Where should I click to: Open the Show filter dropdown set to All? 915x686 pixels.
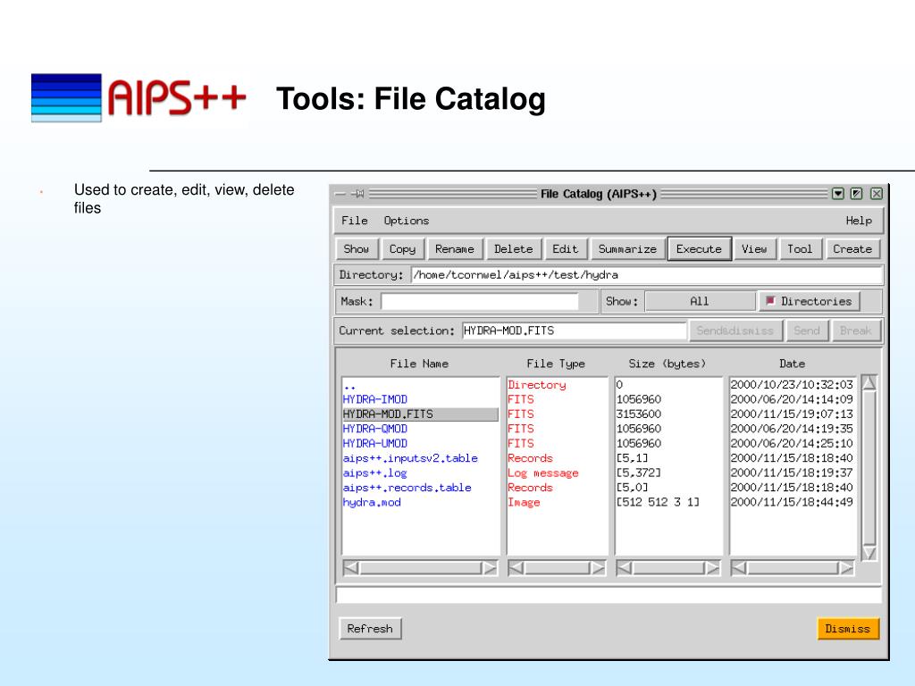tap(700, 301)
